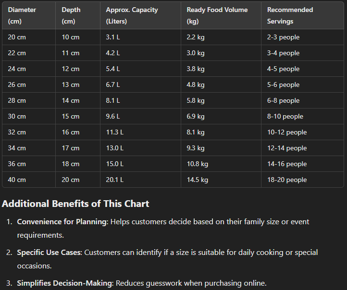Select the Approx. Capacity (Liters) header

pos(140,15)
